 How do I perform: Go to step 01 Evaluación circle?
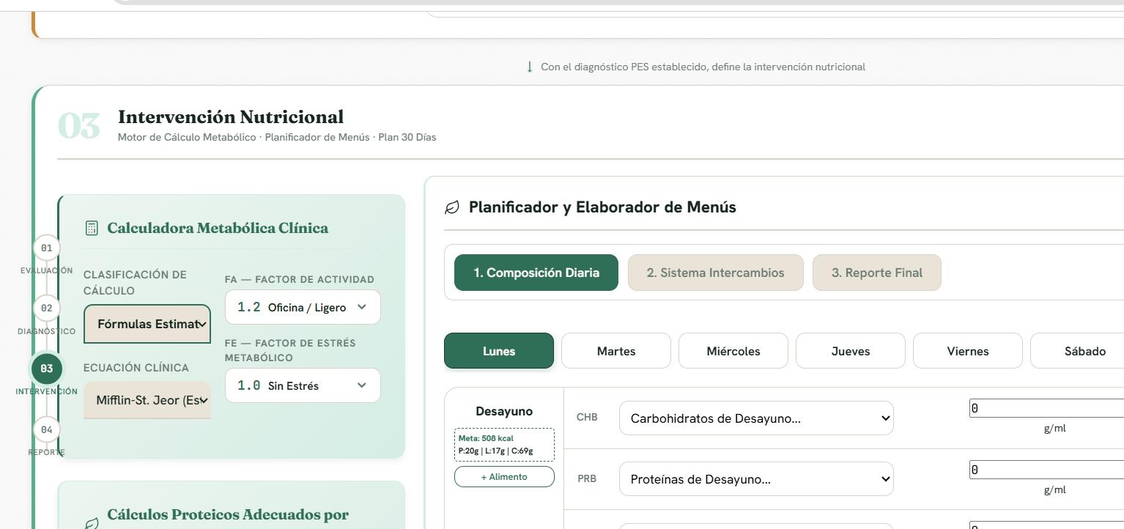tap(46, 248)
